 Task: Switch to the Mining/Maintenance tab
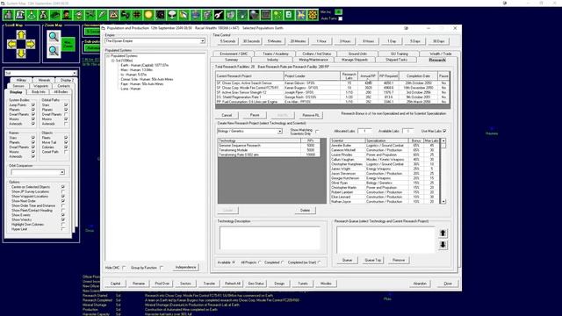pyautogui.click(x=313, y=60)
